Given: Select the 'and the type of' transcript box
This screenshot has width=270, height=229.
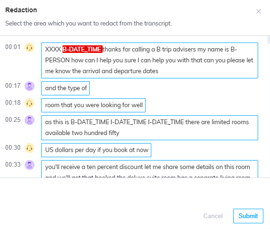Looking at the screenshot, I should click(x=65, y=88).
